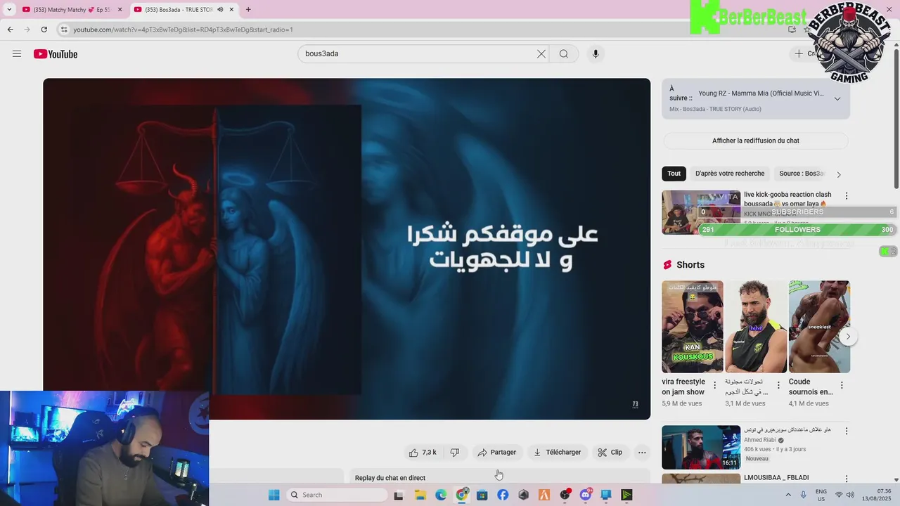Open the more actions three-dot button below the video

click(642, 453)
